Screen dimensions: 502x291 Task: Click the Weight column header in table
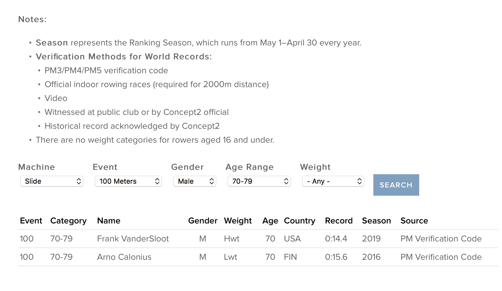click(x=238, y=221)
